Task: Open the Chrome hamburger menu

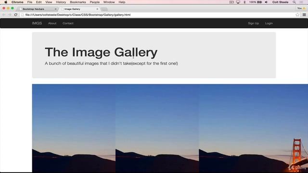Action: click(304, 15)
